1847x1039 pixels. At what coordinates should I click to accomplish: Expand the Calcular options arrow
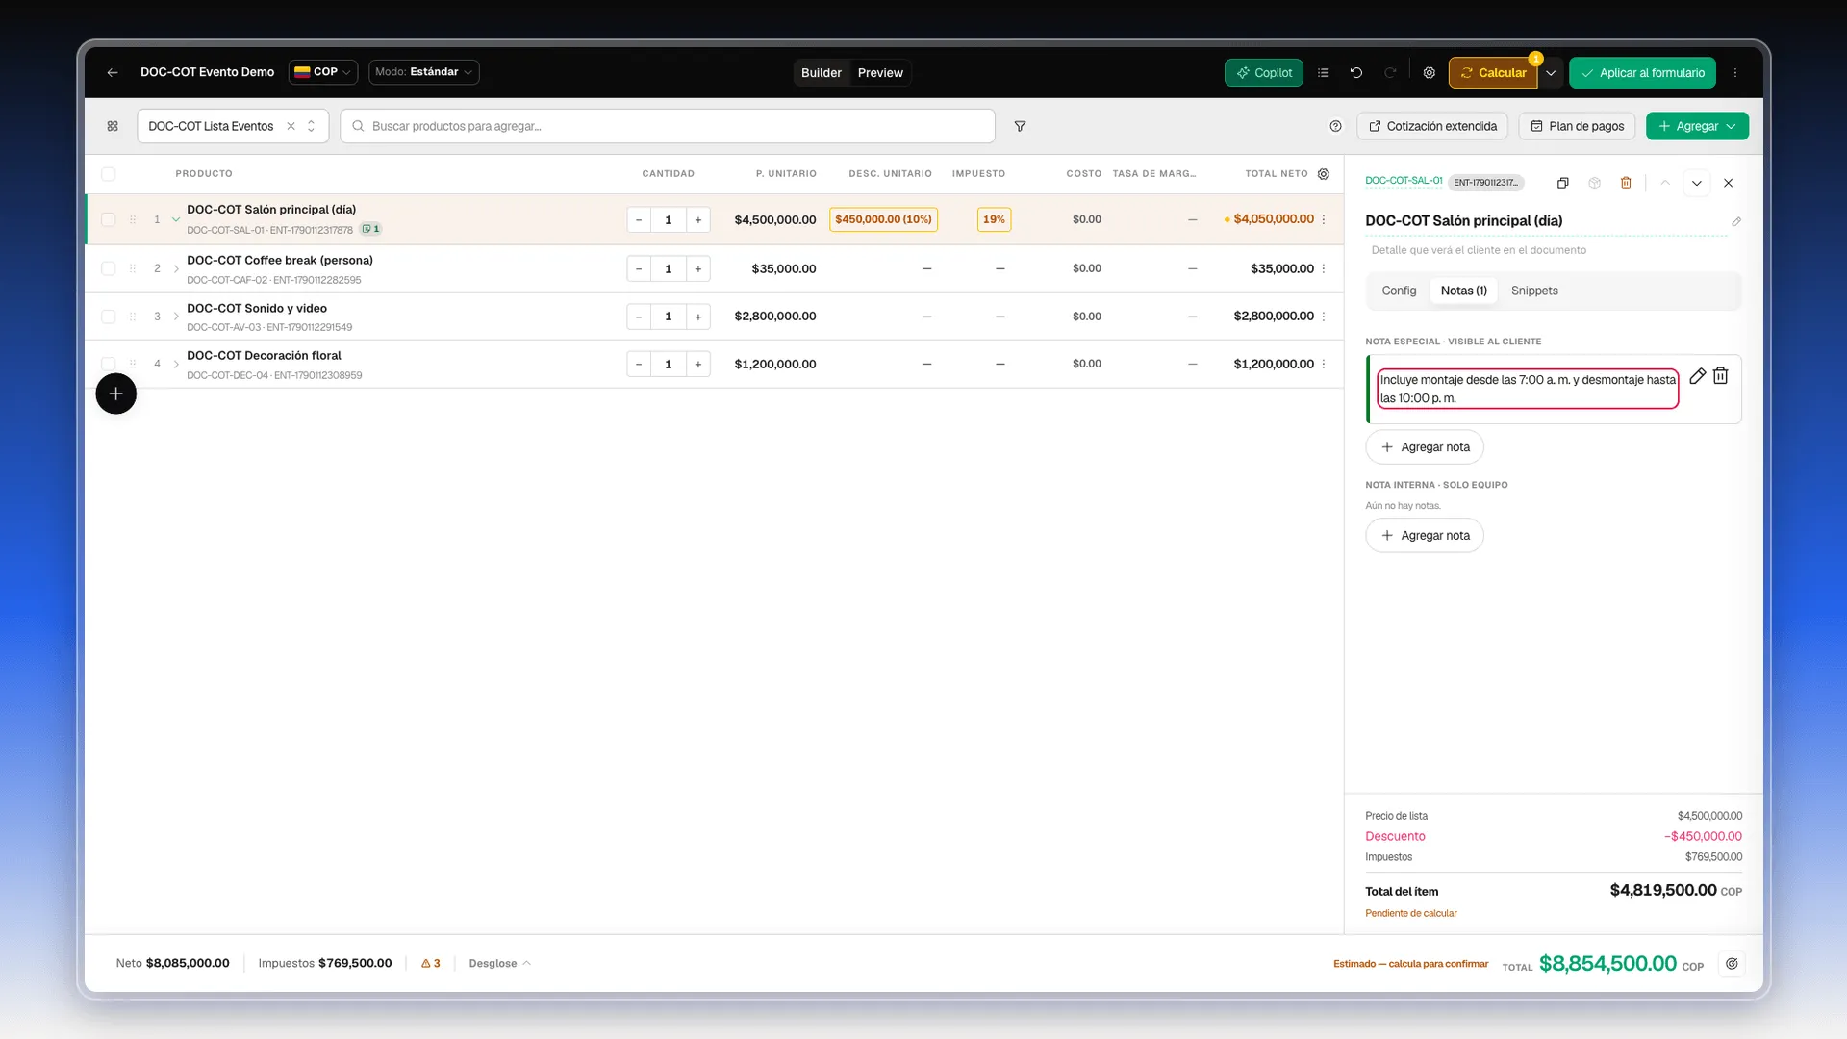tap(1551, 73)
